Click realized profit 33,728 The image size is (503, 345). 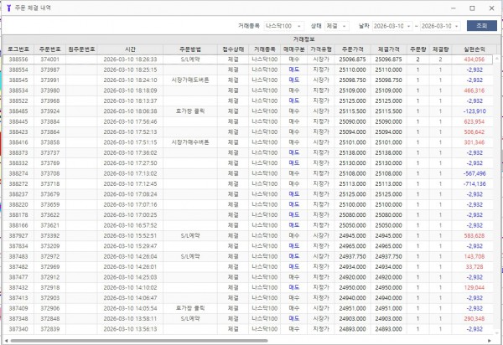[x=474, y=266]
